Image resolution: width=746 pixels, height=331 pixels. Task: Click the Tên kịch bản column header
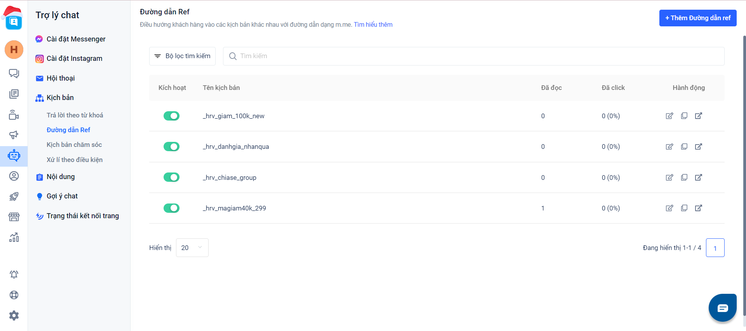click(x=221, y=88)
